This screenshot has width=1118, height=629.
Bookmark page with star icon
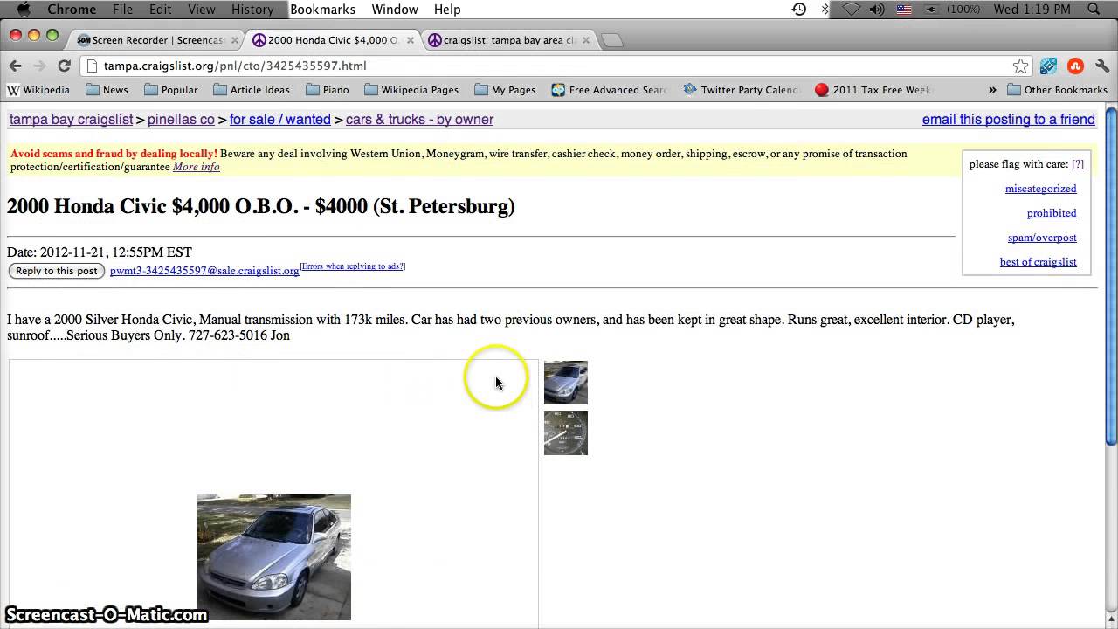[x=1020, y=66]
